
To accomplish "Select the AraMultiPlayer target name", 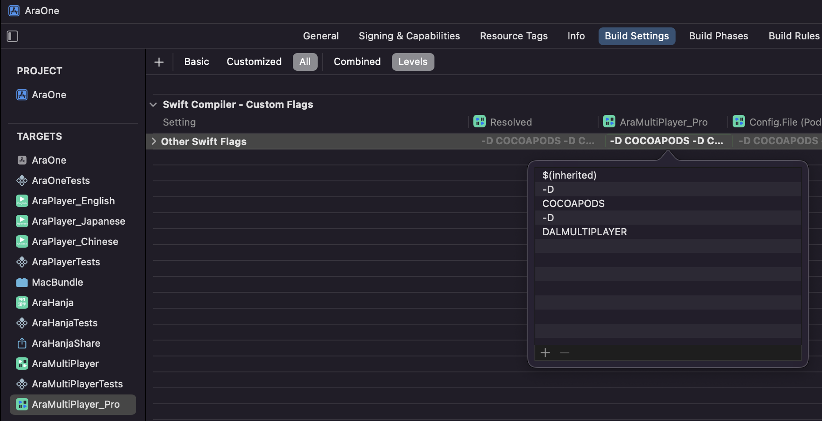I will coord(65,364).
